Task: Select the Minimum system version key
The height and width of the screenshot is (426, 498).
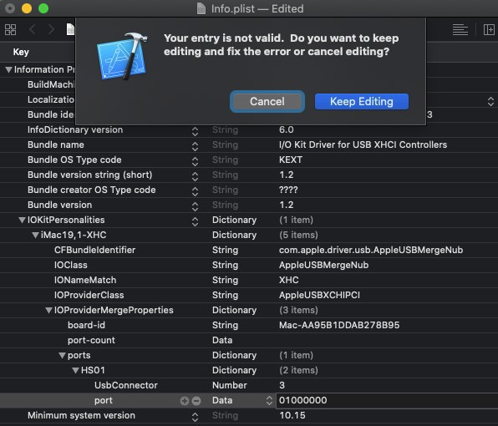Action: click(81, 415)
